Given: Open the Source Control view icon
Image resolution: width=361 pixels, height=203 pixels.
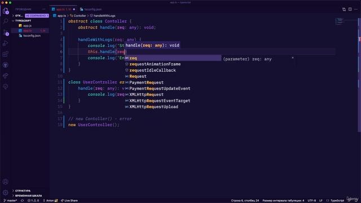Looking at the screenshot, I should (6, 32).
